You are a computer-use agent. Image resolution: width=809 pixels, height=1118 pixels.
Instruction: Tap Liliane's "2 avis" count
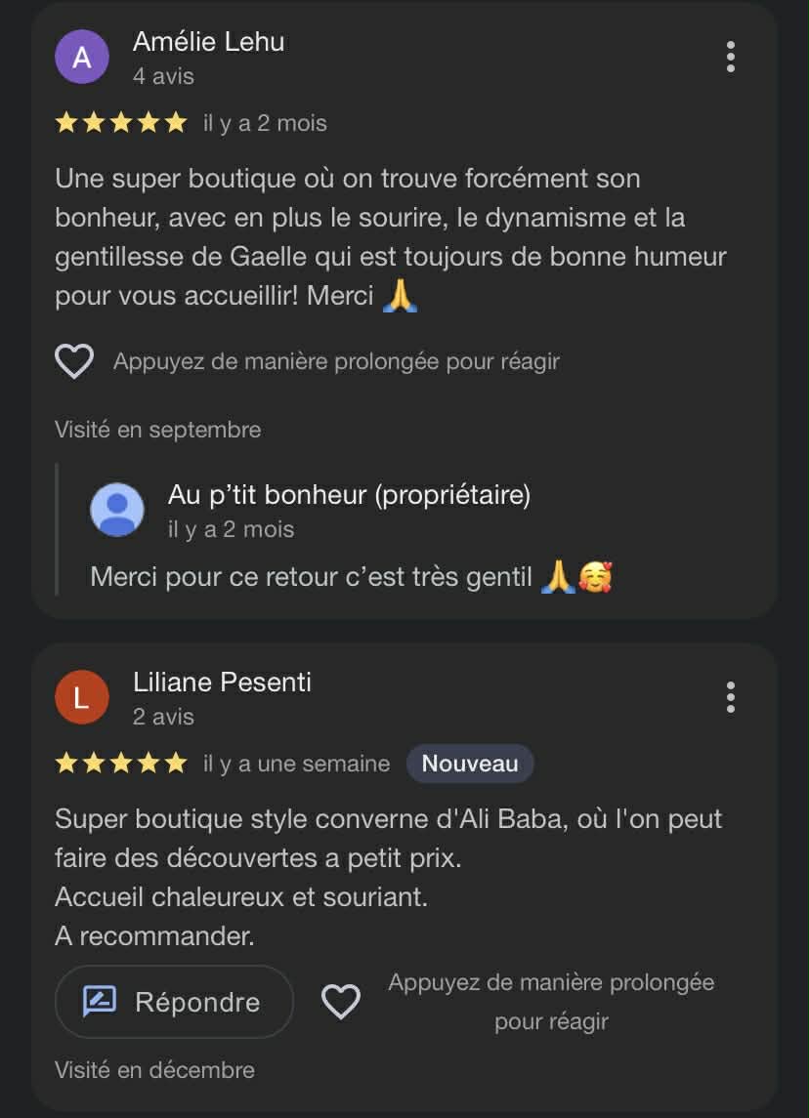(163, 717)
